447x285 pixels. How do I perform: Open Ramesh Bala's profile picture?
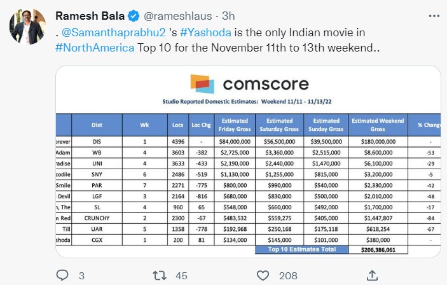pyautogui.click(x=26, y=27)
